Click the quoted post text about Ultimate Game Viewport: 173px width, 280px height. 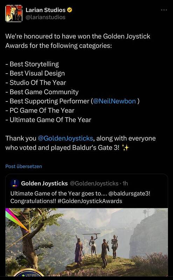tap(80, 197)
